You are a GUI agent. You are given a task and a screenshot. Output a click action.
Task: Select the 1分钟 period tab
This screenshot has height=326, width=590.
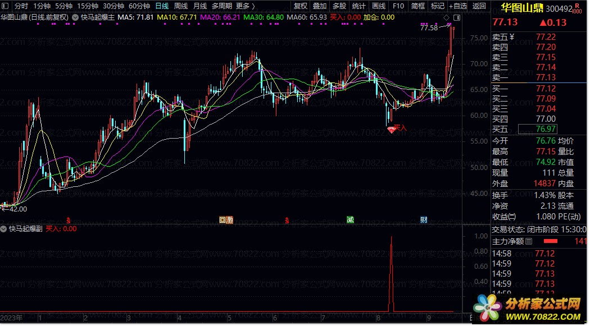pos(42,6)
